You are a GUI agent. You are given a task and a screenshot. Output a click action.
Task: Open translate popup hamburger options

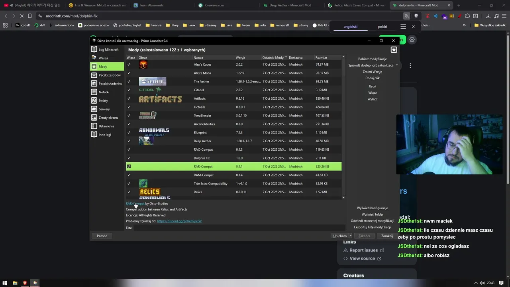[x=403, y=26]
